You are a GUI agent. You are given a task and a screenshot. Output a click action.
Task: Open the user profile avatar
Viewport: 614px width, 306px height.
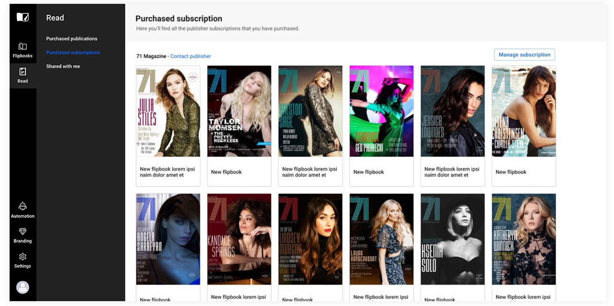[x=23, y=287]
